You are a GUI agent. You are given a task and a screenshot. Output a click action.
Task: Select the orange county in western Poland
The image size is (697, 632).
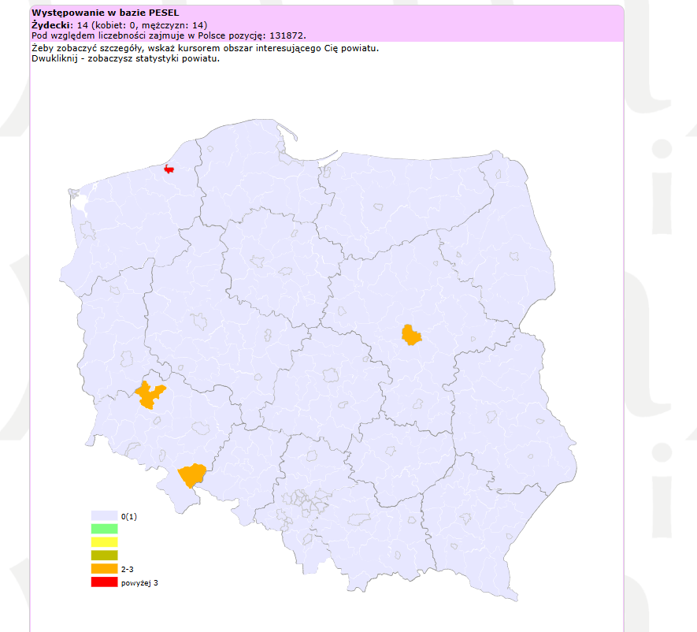[x=148, y=395]
